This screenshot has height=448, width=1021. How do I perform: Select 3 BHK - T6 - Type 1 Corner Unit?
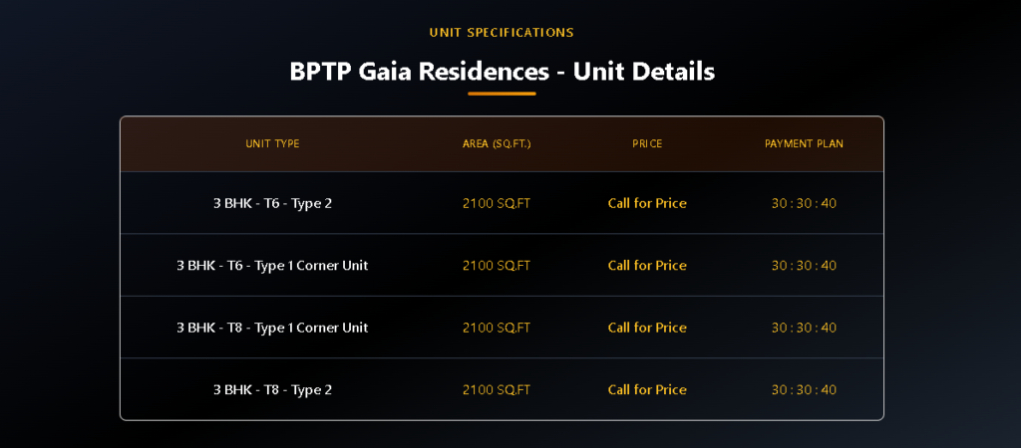click(272, 266)
